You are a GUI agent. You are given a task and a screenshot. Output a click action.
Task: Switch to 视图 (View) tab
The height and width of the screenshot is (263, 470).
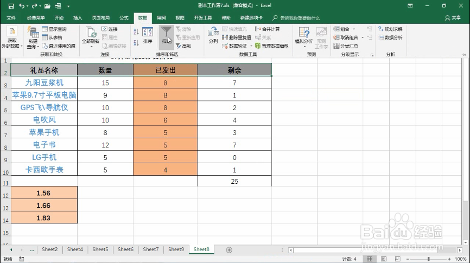click(180, 18)
